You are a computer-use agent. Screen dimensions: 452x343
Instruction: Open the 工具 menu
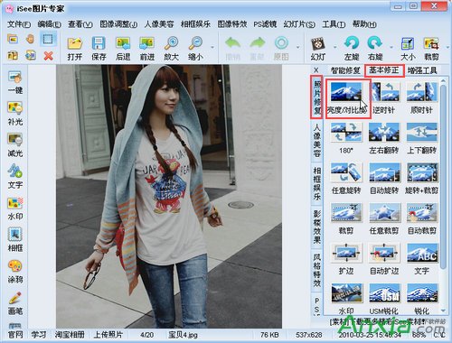(x=334, y=24)
